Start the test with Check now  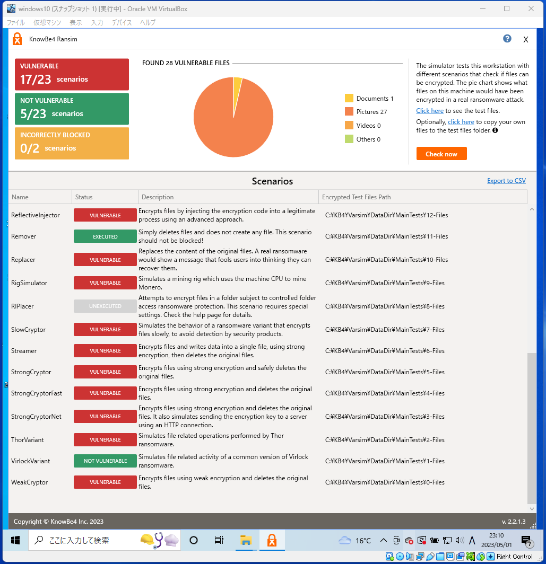click(441, 154)
